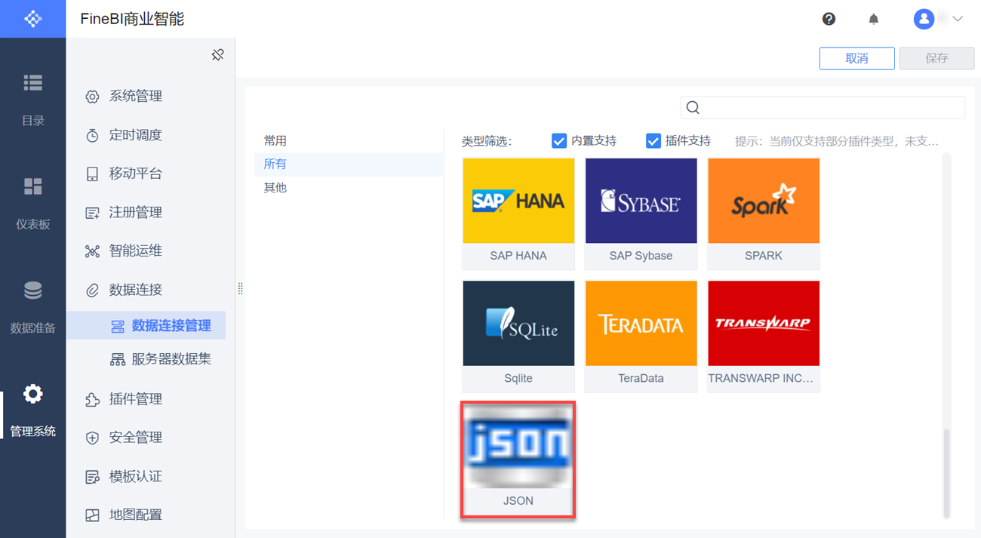The height and width of the screenshot is (538, 981).
Task: Unpin the side menu pin icon
Action: point(217,54)
